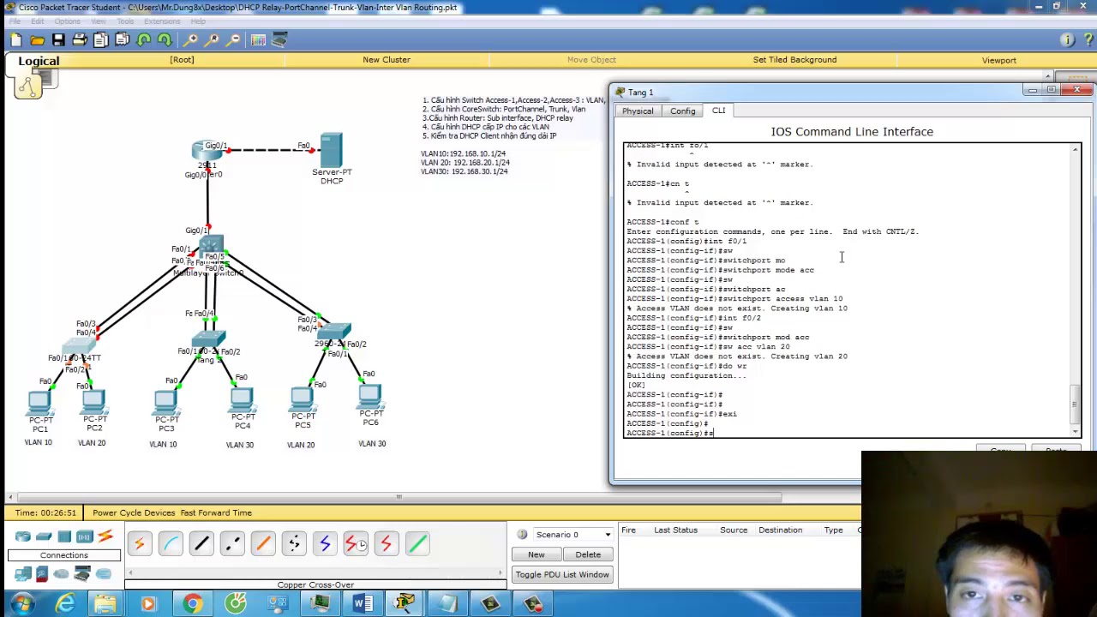
Task: Open the drawing palette tool
Action: pos(258,39)
